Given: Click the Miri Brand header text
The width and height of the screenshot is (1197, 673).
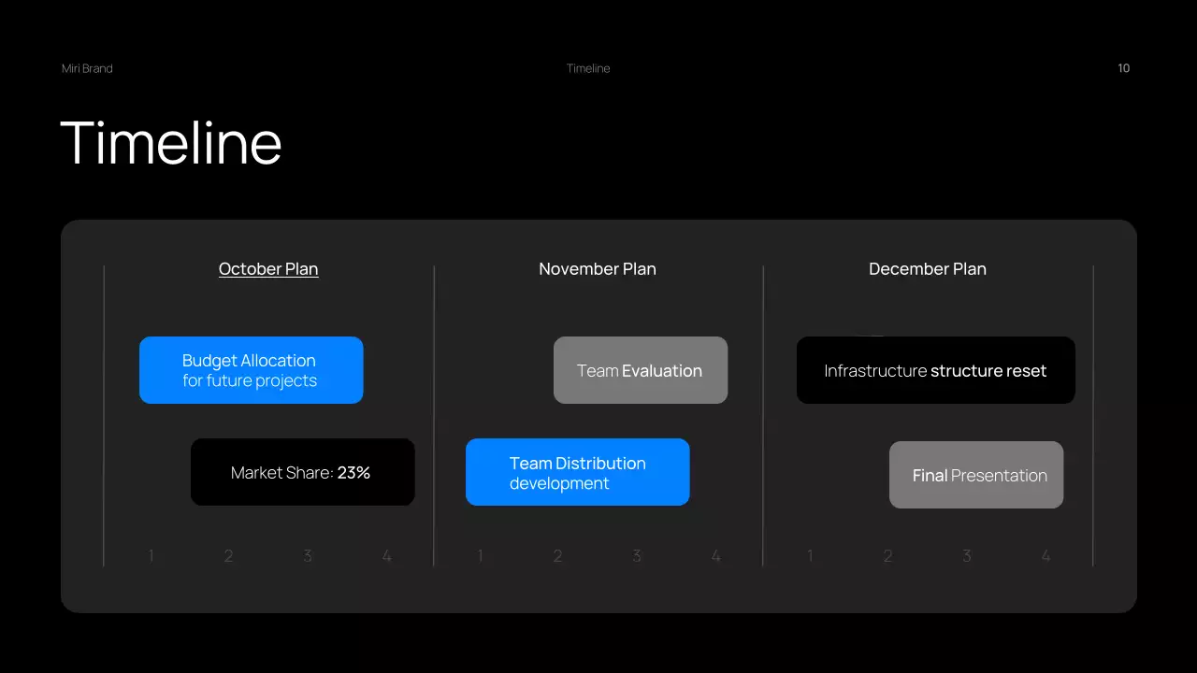Looking at the screenshot, I should click(x=87, y=68).
